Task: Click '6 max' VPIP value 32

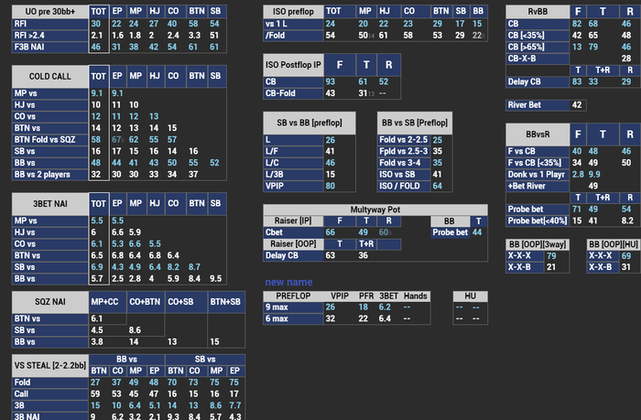Action: coord(331,318)
